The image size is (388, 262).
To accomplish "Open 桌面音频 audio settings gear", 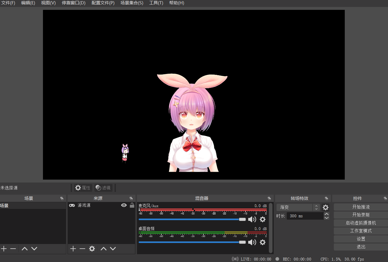I will (263, 242).
